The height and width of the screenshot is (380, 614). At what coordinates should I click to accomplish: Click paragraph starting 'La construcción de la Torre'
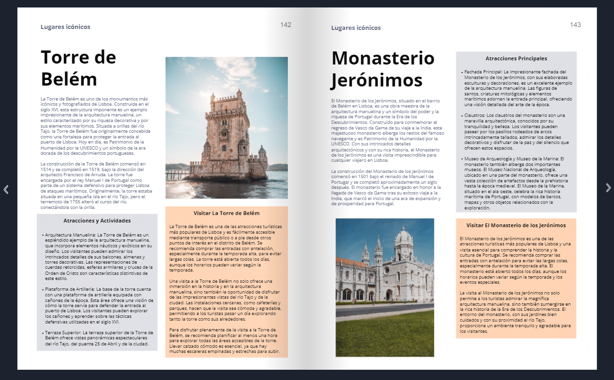point(95,186)
